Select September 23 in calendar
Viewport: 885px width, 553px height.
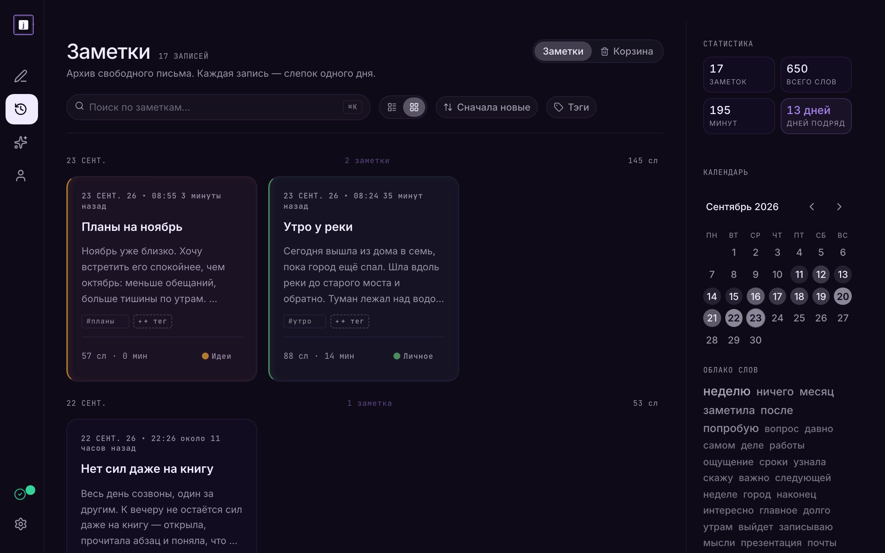756,318
